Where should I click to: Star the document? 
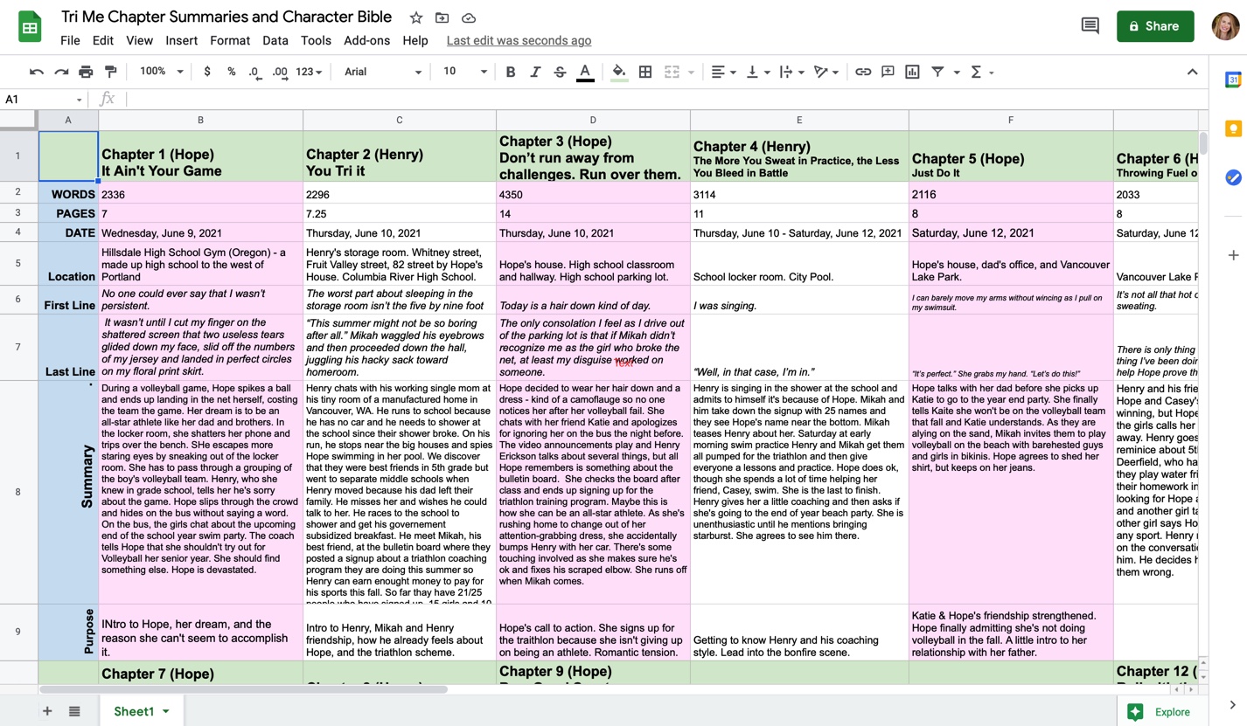point(416,17)
